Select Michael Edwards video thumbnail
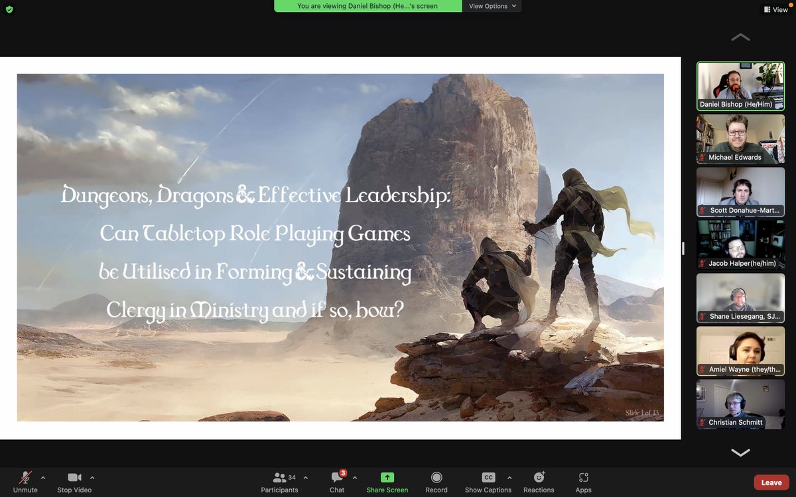Image resolution: width=796 pixels, height=497 pixels. pos(740,138)
